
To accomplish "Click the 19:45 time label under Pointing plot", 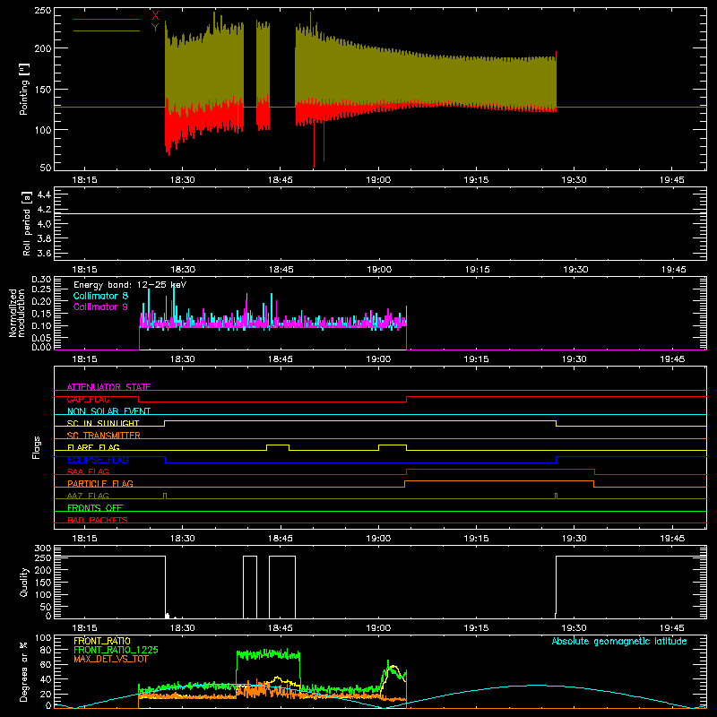I will (672, 180).
